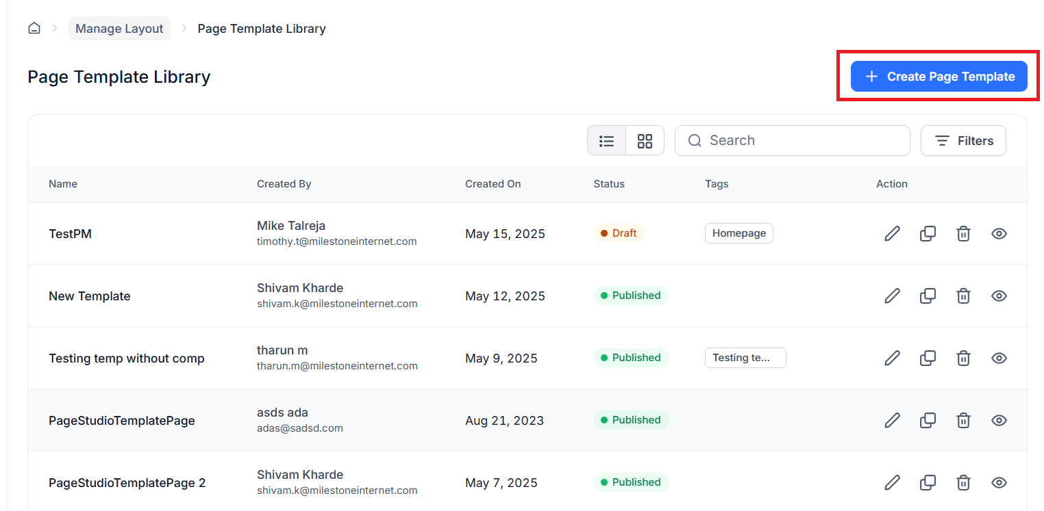The image size is (1044, 511).
Task: Click the Draft status badge
Action: coord(619,233)
